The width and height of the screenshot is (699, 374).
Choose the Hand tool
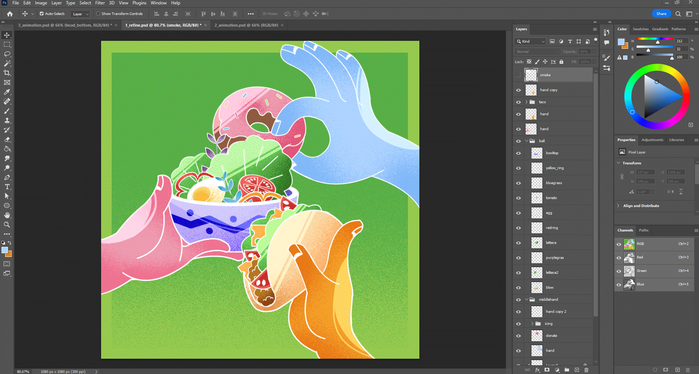(x=7, y=215)
